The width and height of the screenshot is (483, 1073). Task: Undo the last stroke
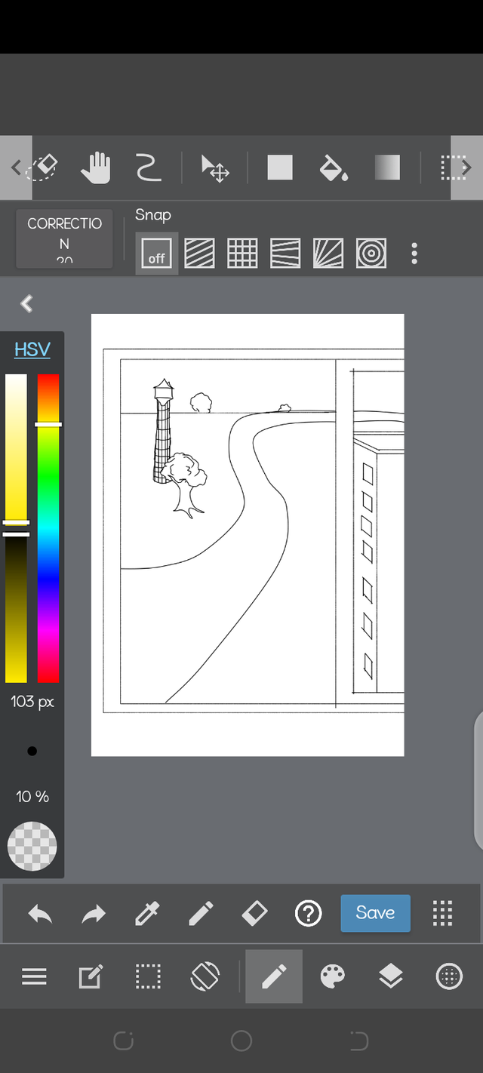(40, 914)
